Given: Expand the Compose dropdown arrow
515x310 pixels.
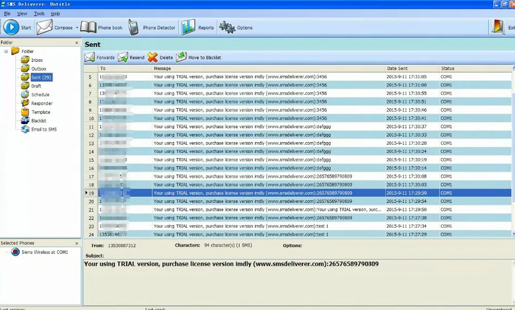Looking at the screenshot, I should coord(77,28).
